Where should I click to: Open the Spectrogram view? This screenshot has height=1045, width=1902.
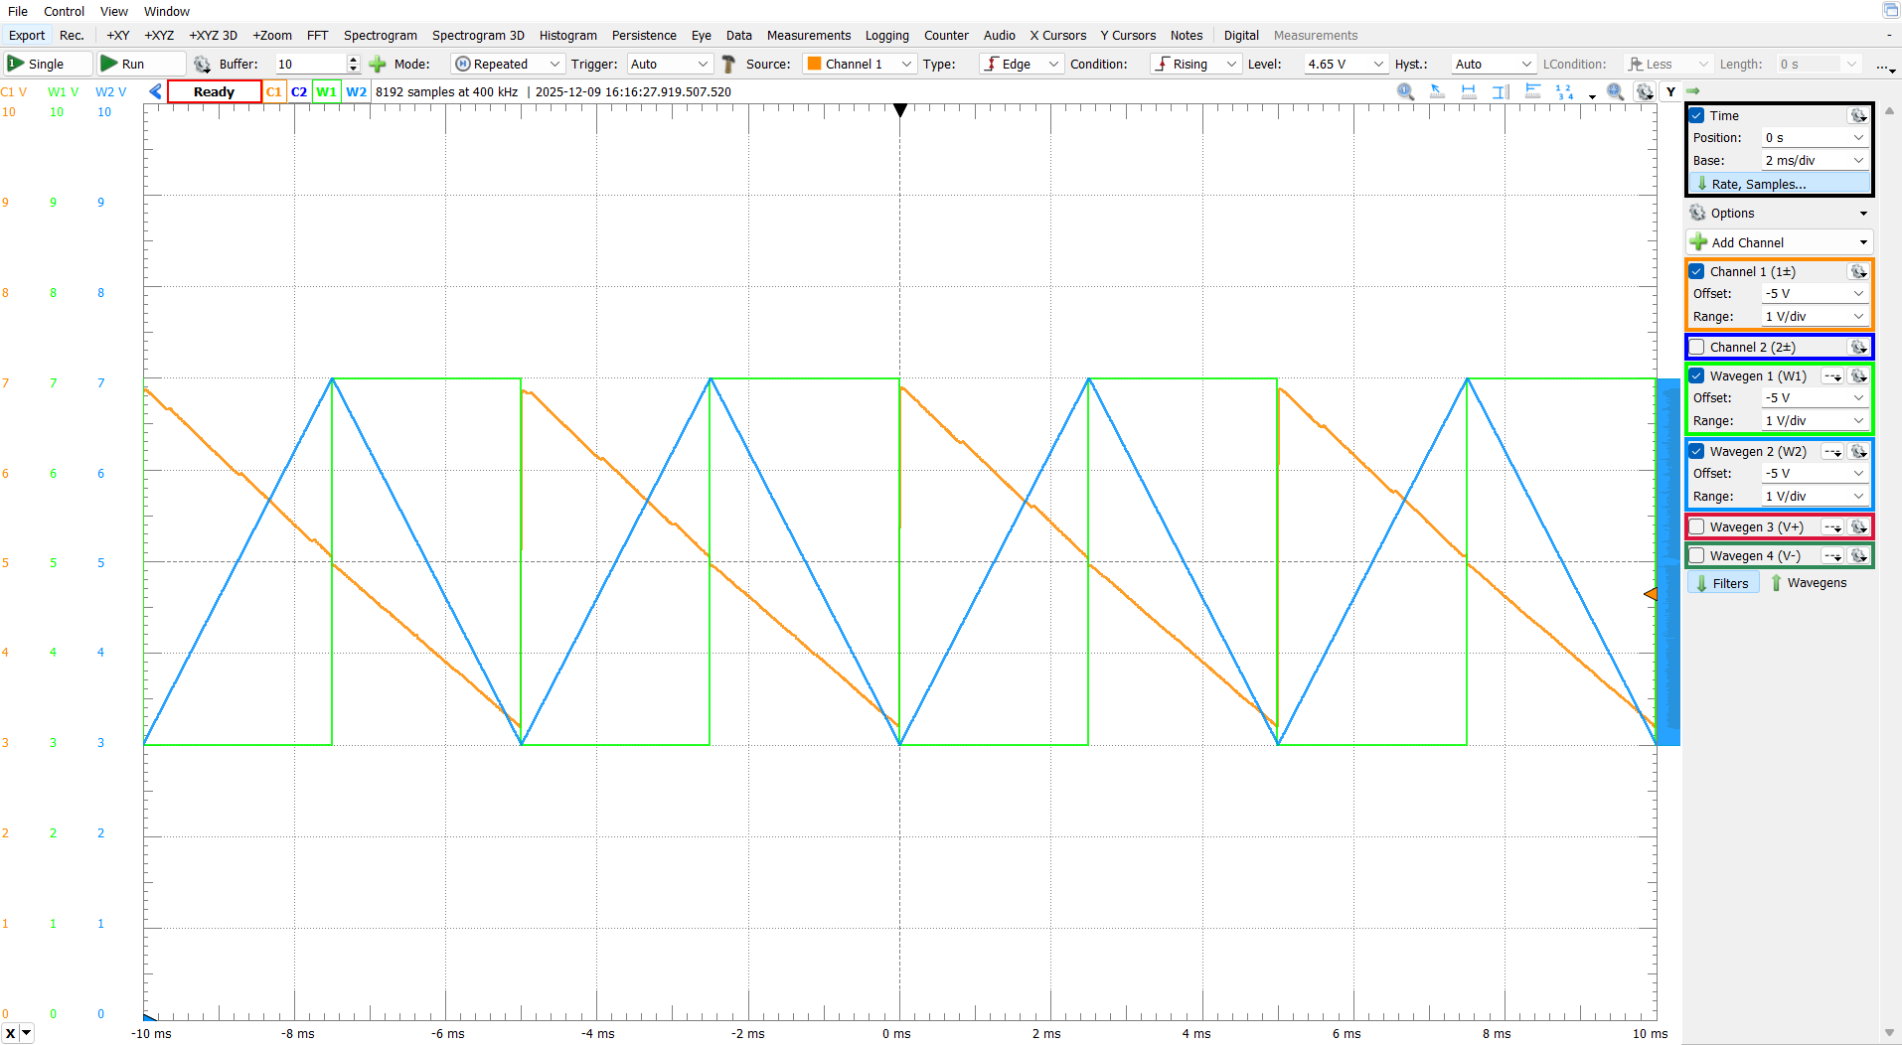380,36
